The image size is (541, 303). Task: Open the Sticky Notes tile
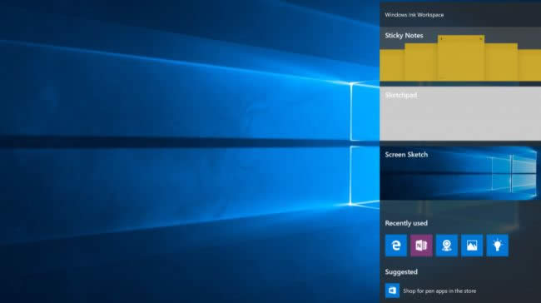coord(460,55)
